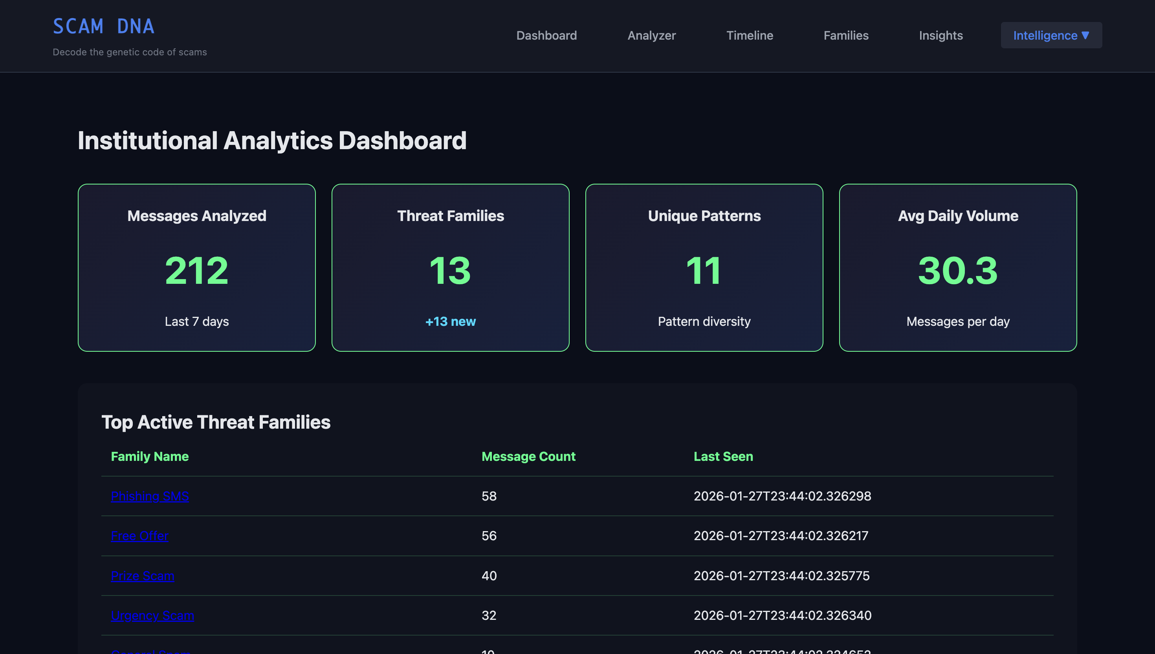
Task: Open the Phishing SMS family link
Action: pos(150,496)
